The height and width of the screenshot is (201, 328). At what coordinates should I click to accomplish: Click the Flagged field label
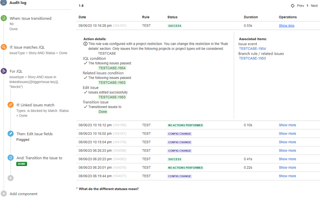coord(23,140)
